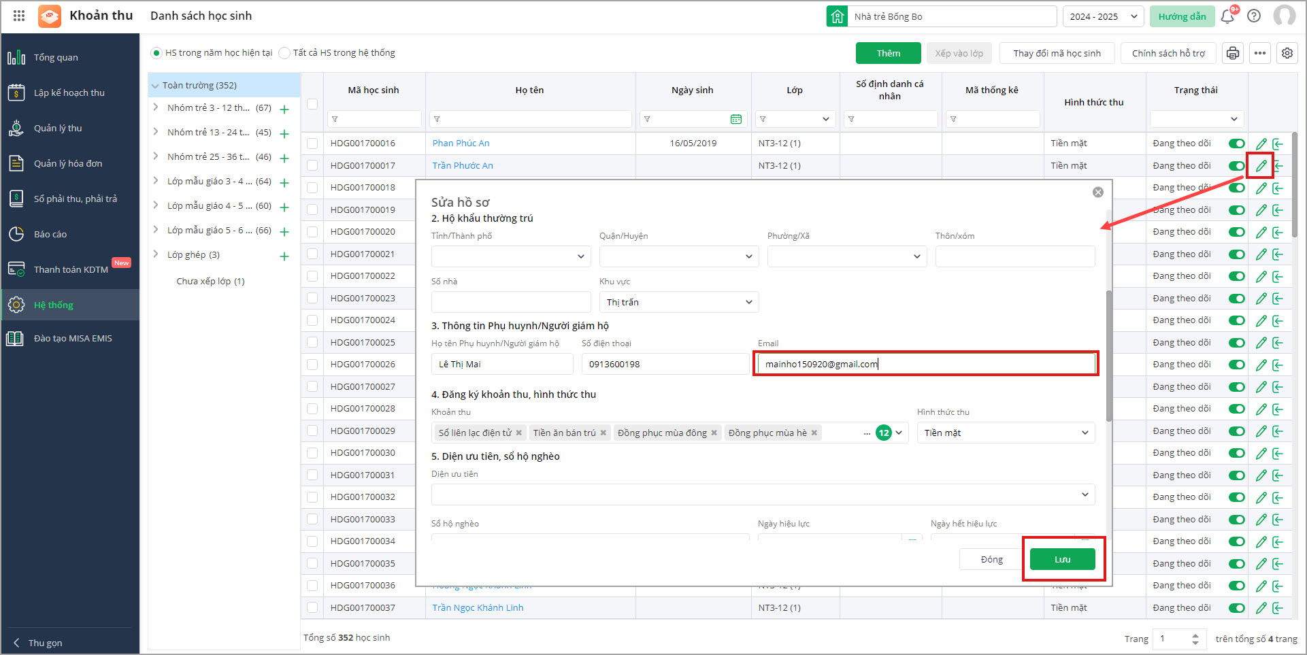Open the app grid launcher icon
The width and height of the screenshot is (1307, 655).
click(x=19, y=16)
